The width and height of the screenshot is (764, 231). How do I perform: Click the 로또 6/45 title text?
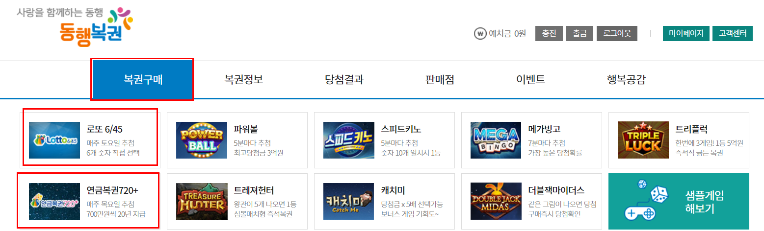[x=105, y=129]
